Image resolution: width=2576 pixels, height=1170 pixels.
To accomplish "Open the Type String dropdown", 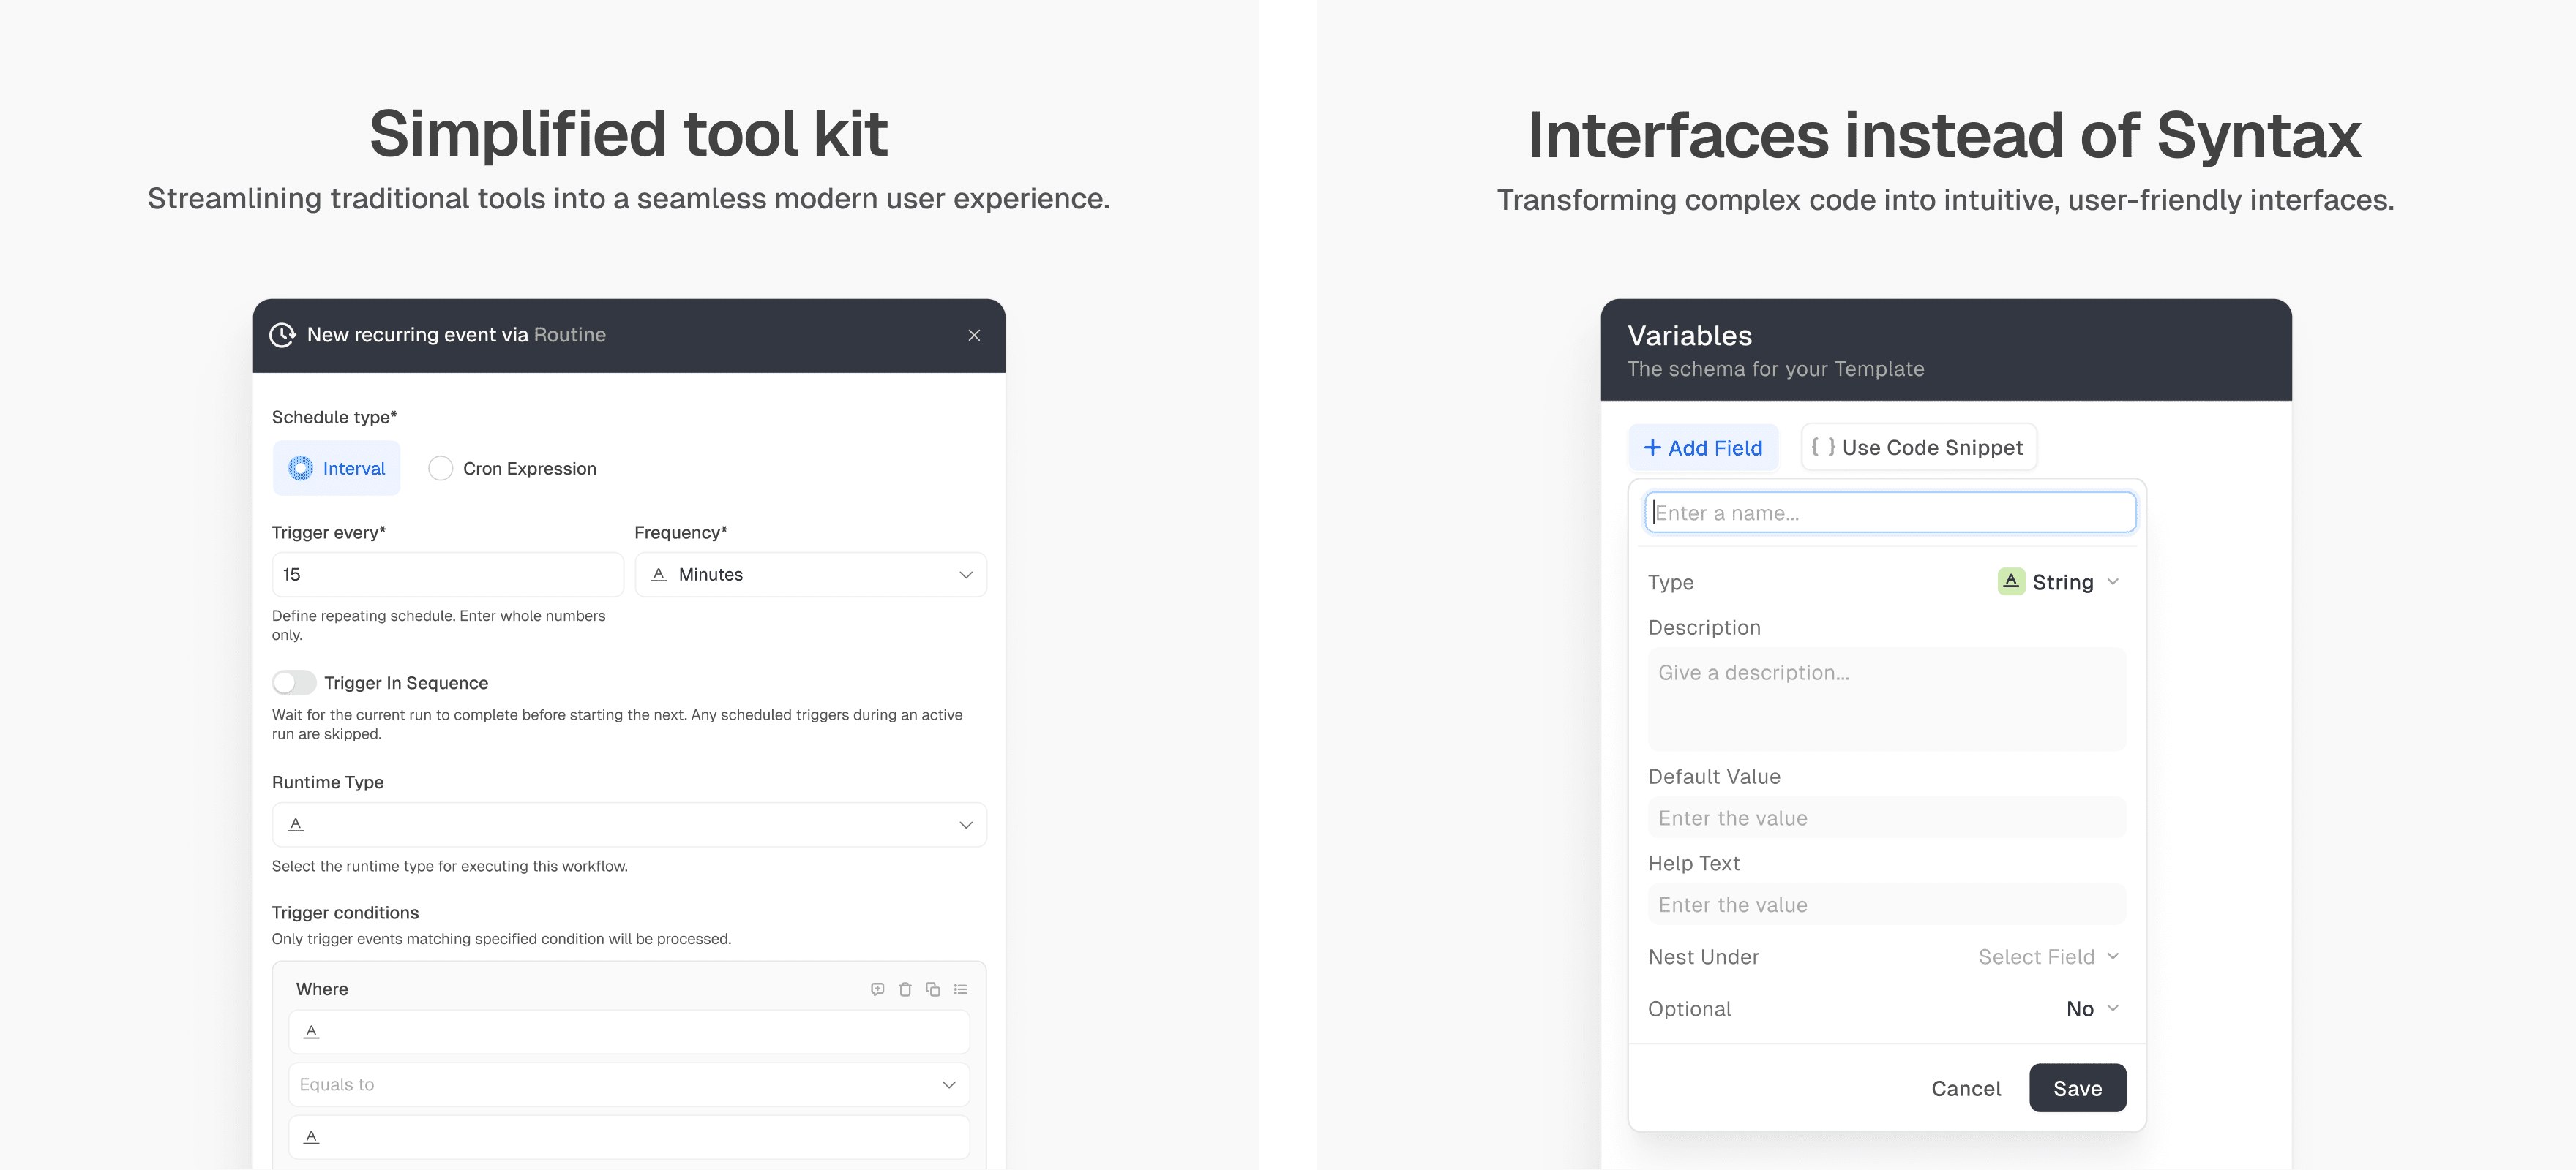I will (x=2059, y=583).
